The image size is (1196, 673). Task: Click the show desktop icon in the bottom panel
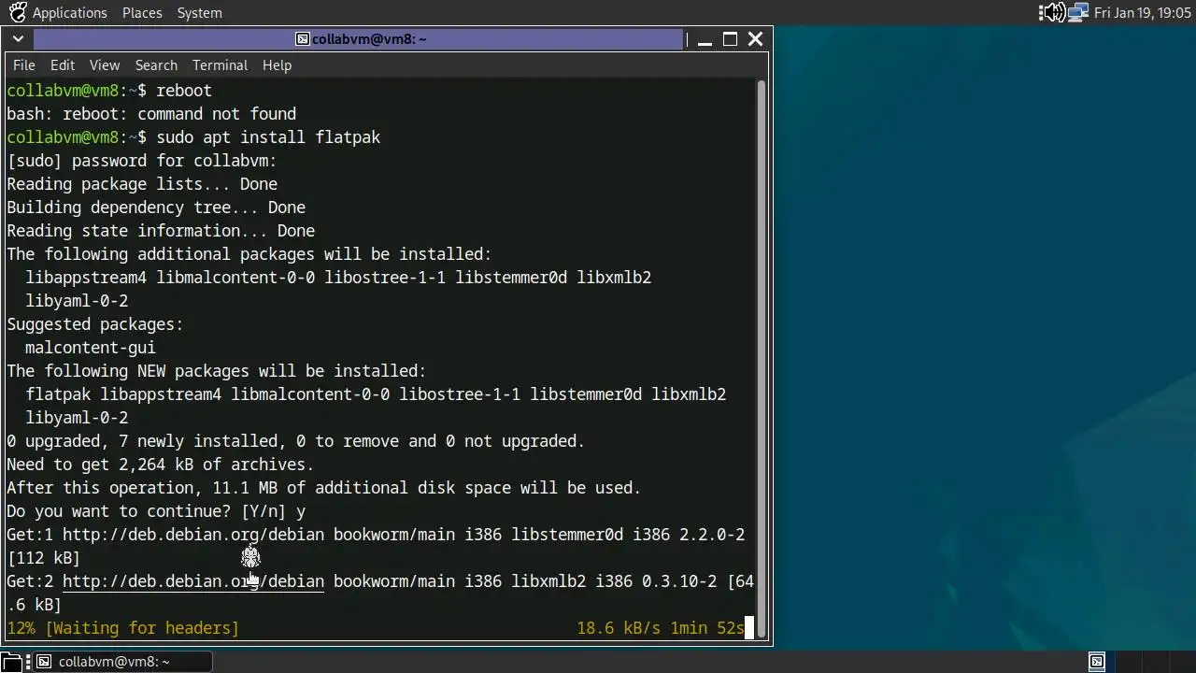(x=9, y=662)
